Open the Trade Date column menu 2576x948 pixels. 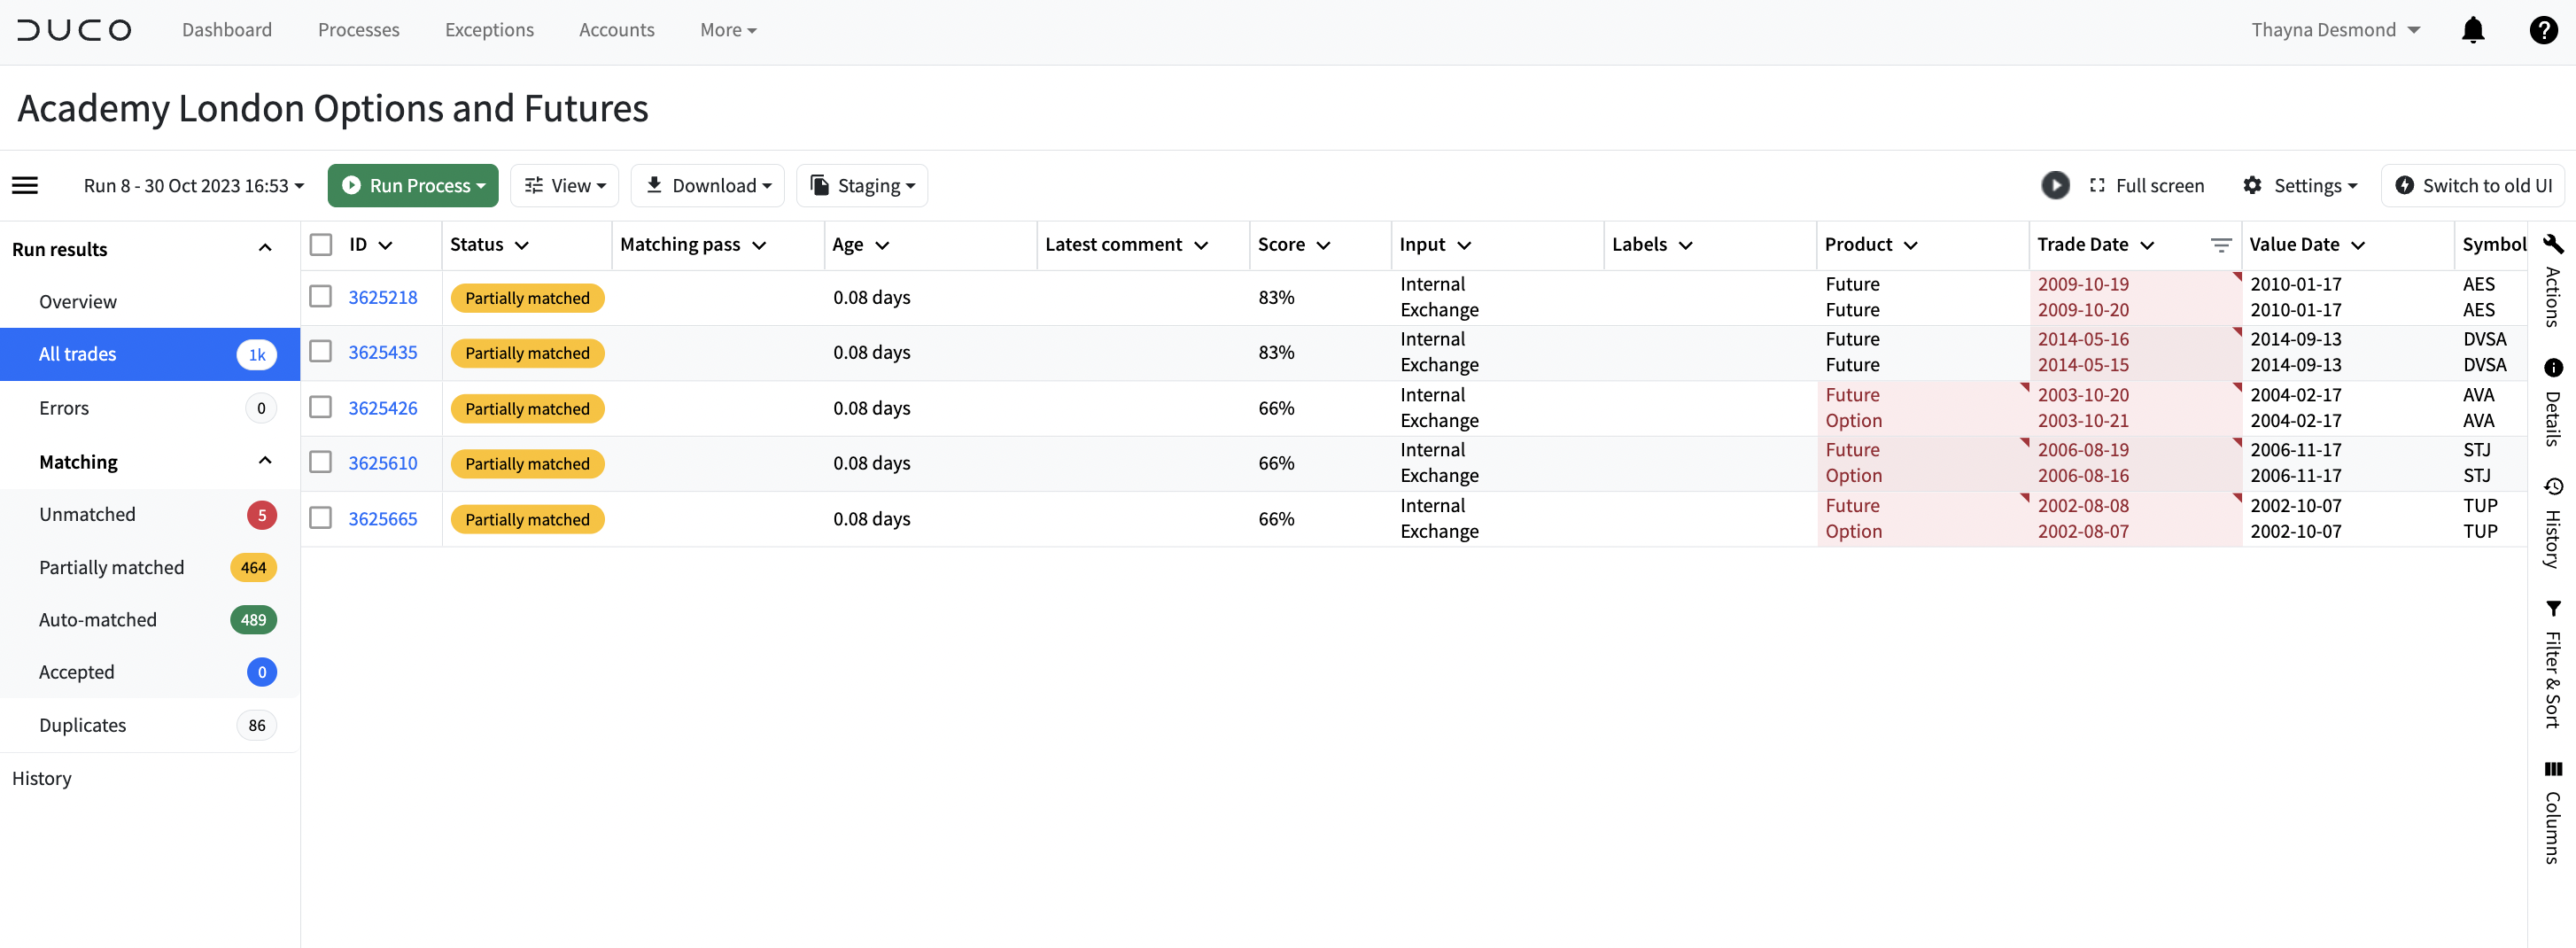tap(2147, 246)
